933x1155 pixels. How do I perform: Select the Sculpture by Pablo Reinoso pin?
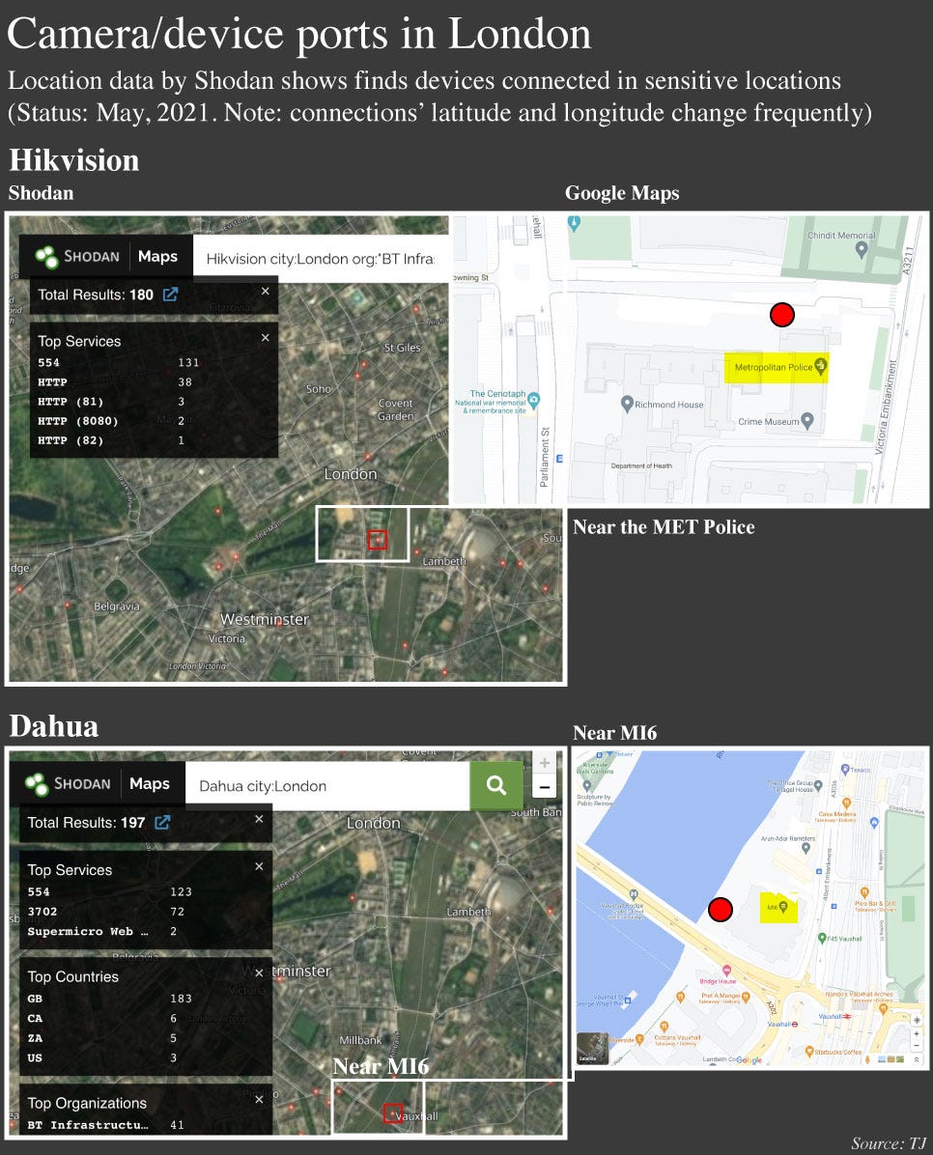586,785
